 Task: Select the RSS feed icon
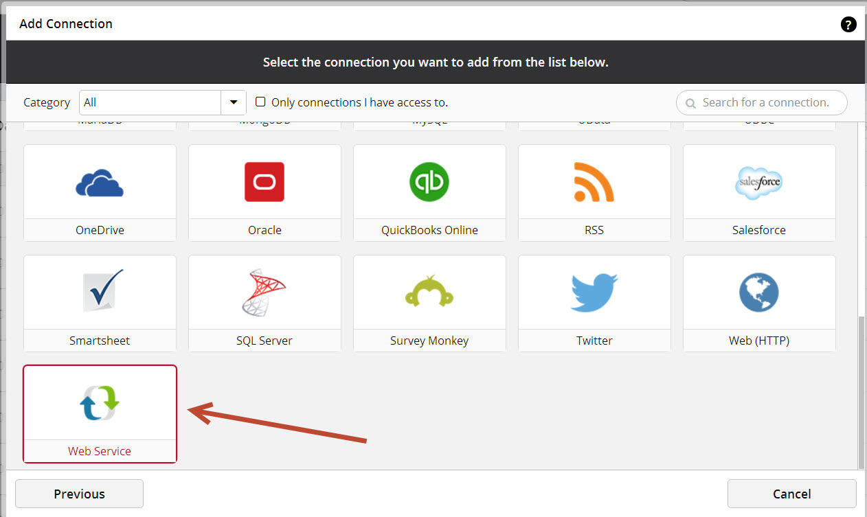(x=594, y=182)
